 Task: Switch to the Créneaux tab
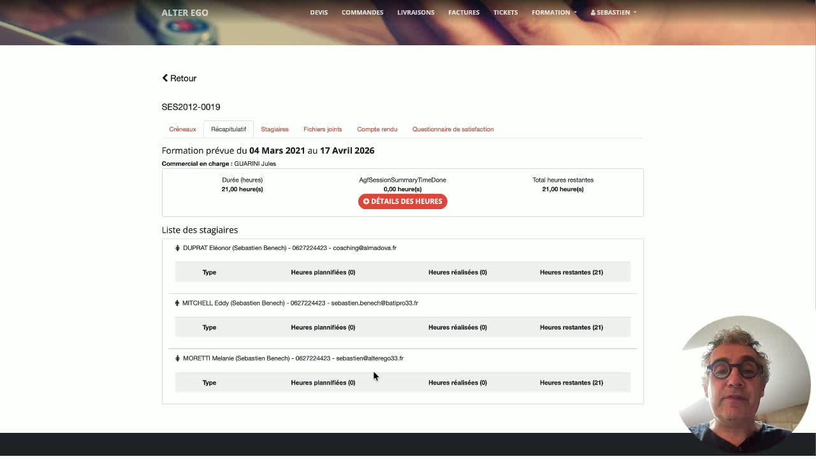pyautogui.click(x=182, y=129)
